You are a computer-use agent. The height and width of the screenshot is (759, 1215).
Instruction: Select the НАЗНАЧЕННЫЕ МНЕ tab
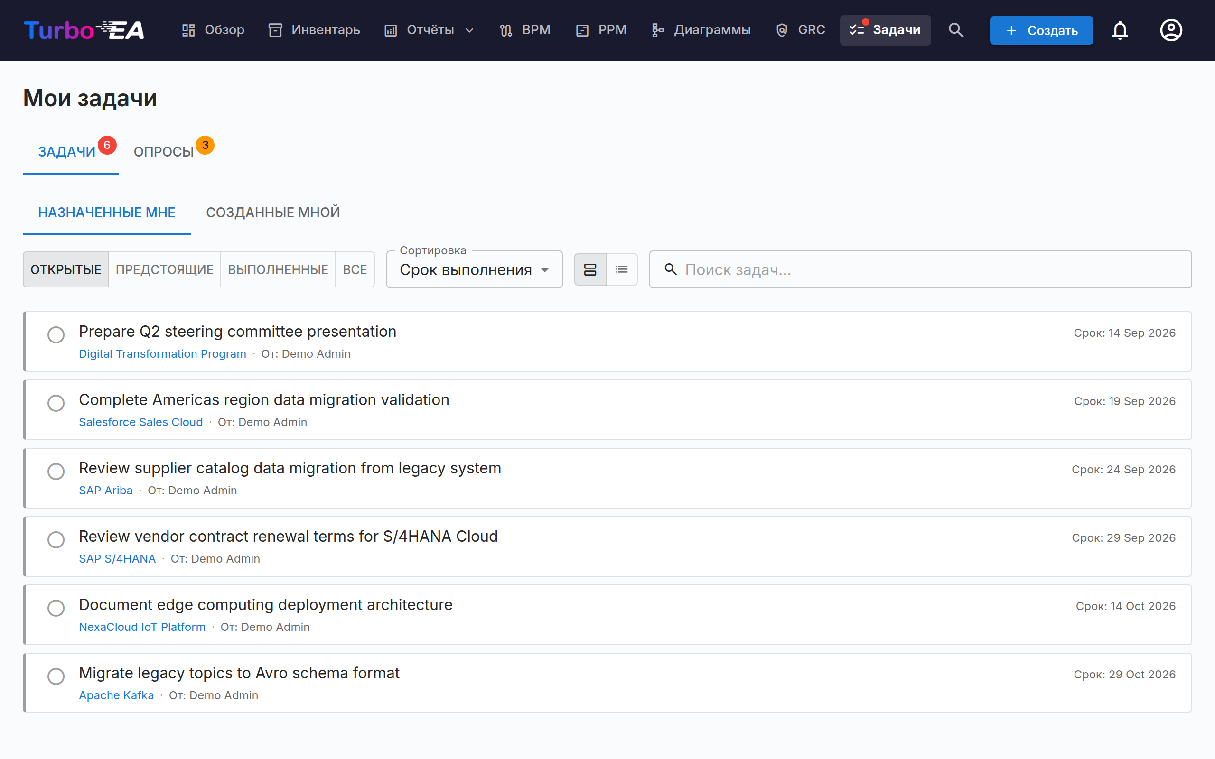(x=106, y=213)
